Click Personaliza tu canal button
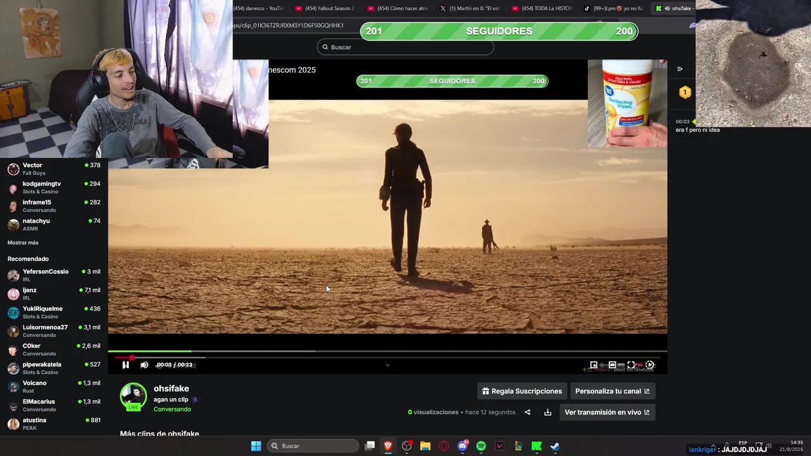 click(613, 391)
